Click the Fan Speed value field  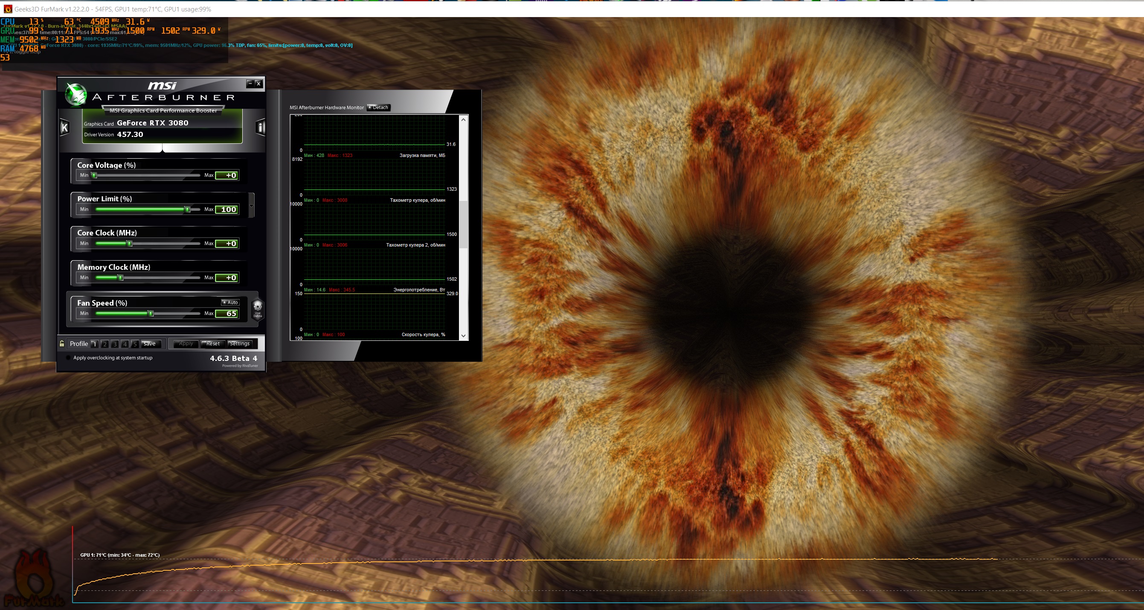point(227,314)
